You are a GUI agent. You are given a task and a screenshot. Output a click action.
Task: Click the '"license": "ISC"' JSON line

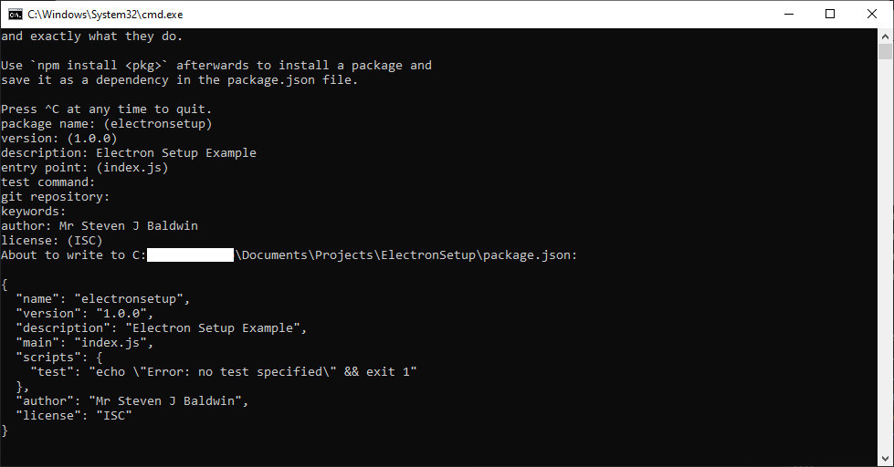pyautogui.click(x=74, y=416)
